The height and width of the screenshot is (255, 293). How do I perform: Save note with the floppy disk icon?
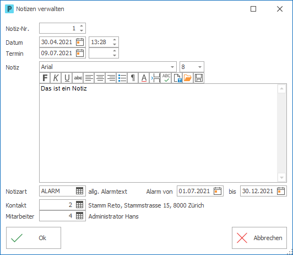click(199, 78)
